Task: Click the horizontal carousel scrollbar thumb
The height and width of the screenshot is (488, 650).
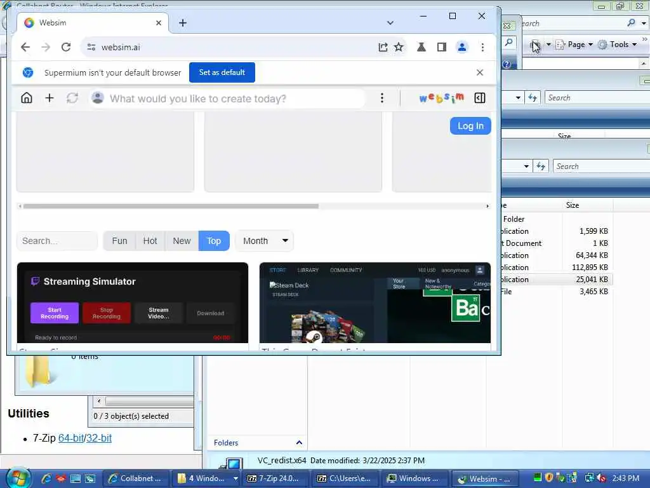Action: [171, 207]
